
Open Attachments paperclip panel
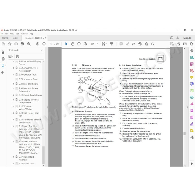(x=3, y=72)
